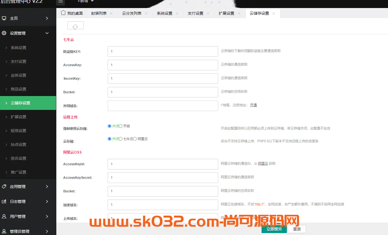Select 云储存设置 in the sidebar
The height and width of the screenshot is (235, 388).
point(28,103)
